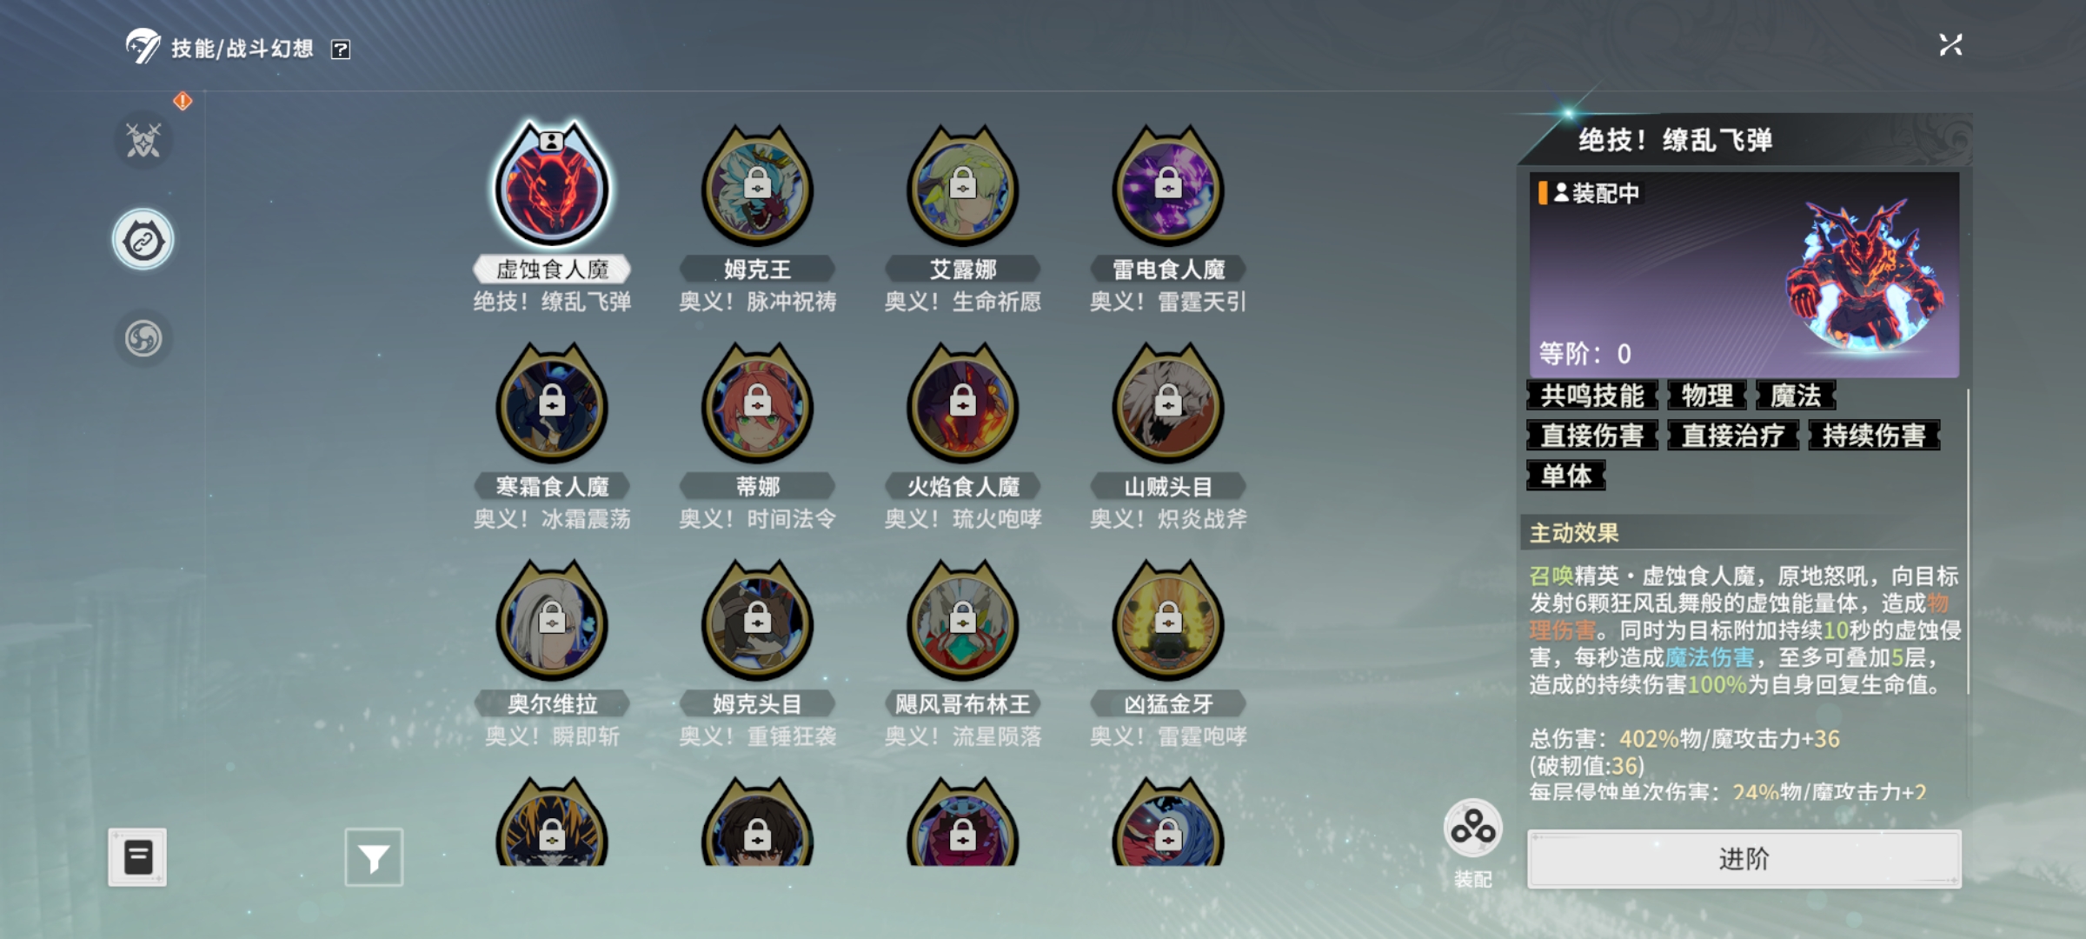Switch to crossed swords sidebar tab
The height and width of the screenshot is (939, 2086).
point(143,140)
